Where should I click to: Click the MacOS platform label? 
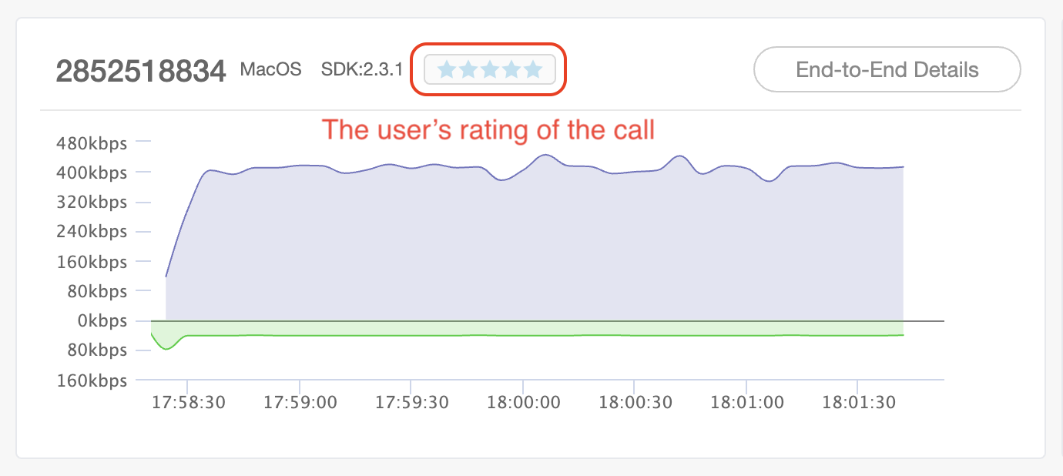(x=271, y=69)
